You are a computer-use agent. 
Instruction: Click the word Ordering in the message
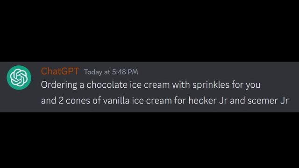[59, 85]
